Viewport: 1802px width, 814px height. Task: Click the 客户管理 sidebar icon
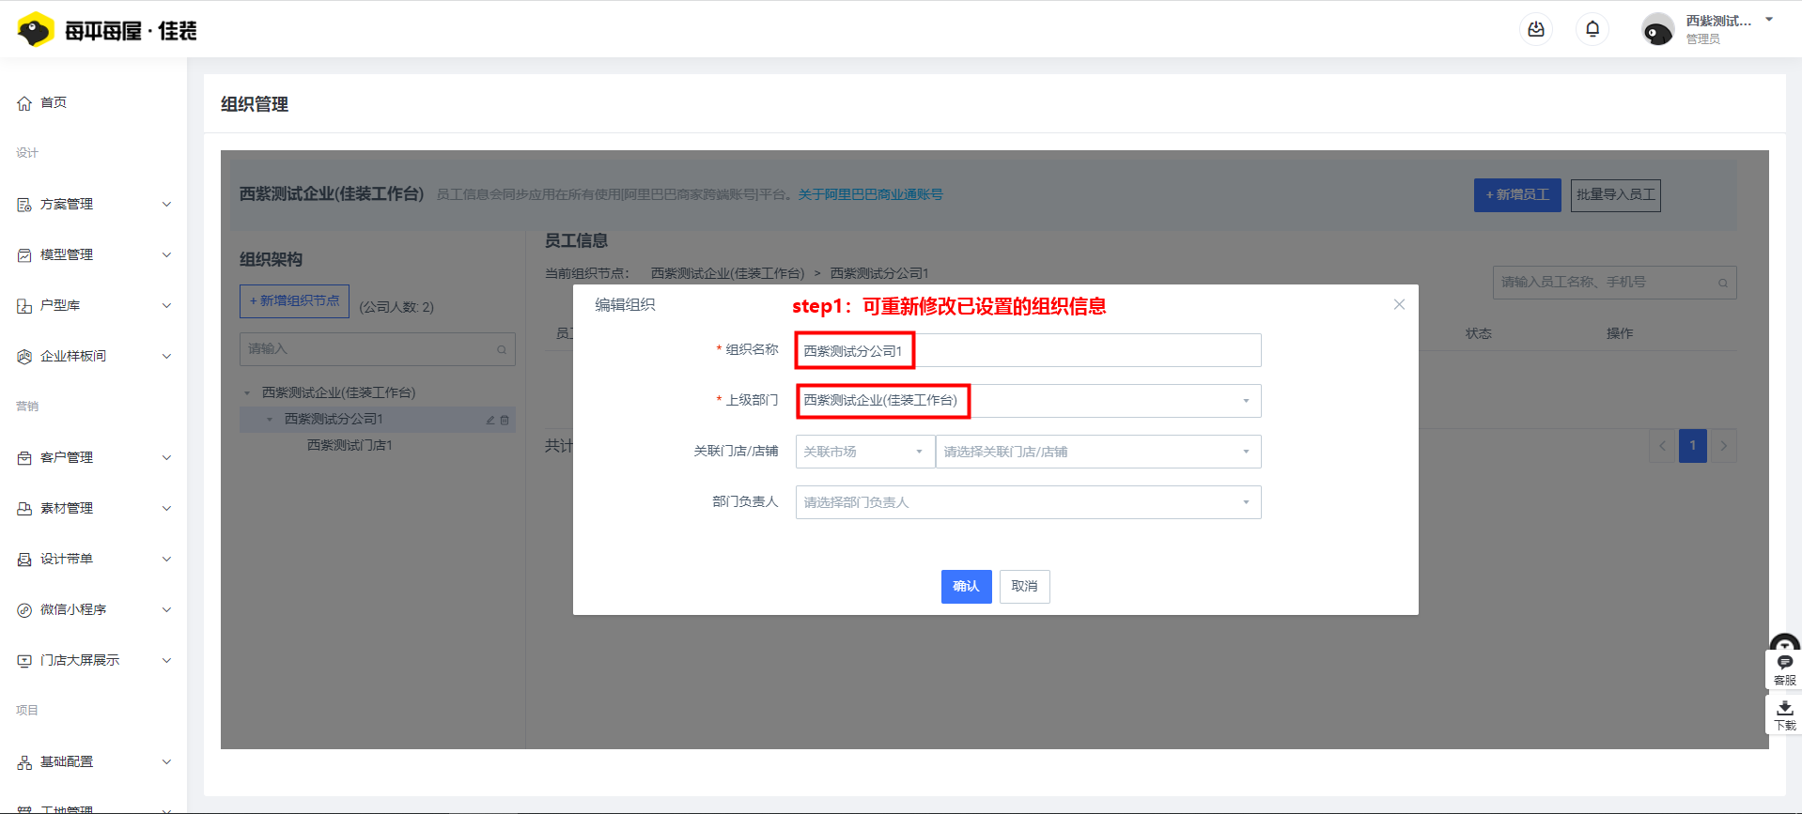pyautogui.click(x=24, y=458)
